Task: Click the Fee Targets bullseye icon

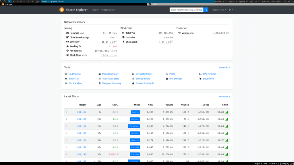Action: [67, 51]
